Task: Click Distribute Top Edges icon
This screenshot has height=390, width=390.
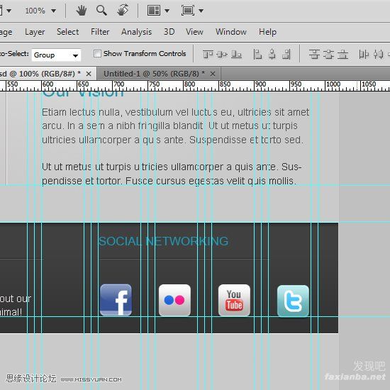Action: [314, 54]
